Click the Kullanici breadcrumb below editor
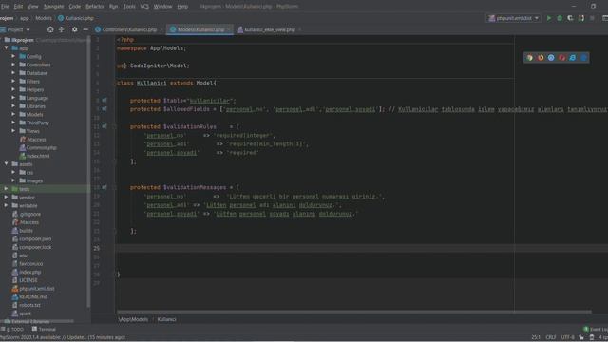The width and height of the screenshot is (608, 342). coord(167,319)
